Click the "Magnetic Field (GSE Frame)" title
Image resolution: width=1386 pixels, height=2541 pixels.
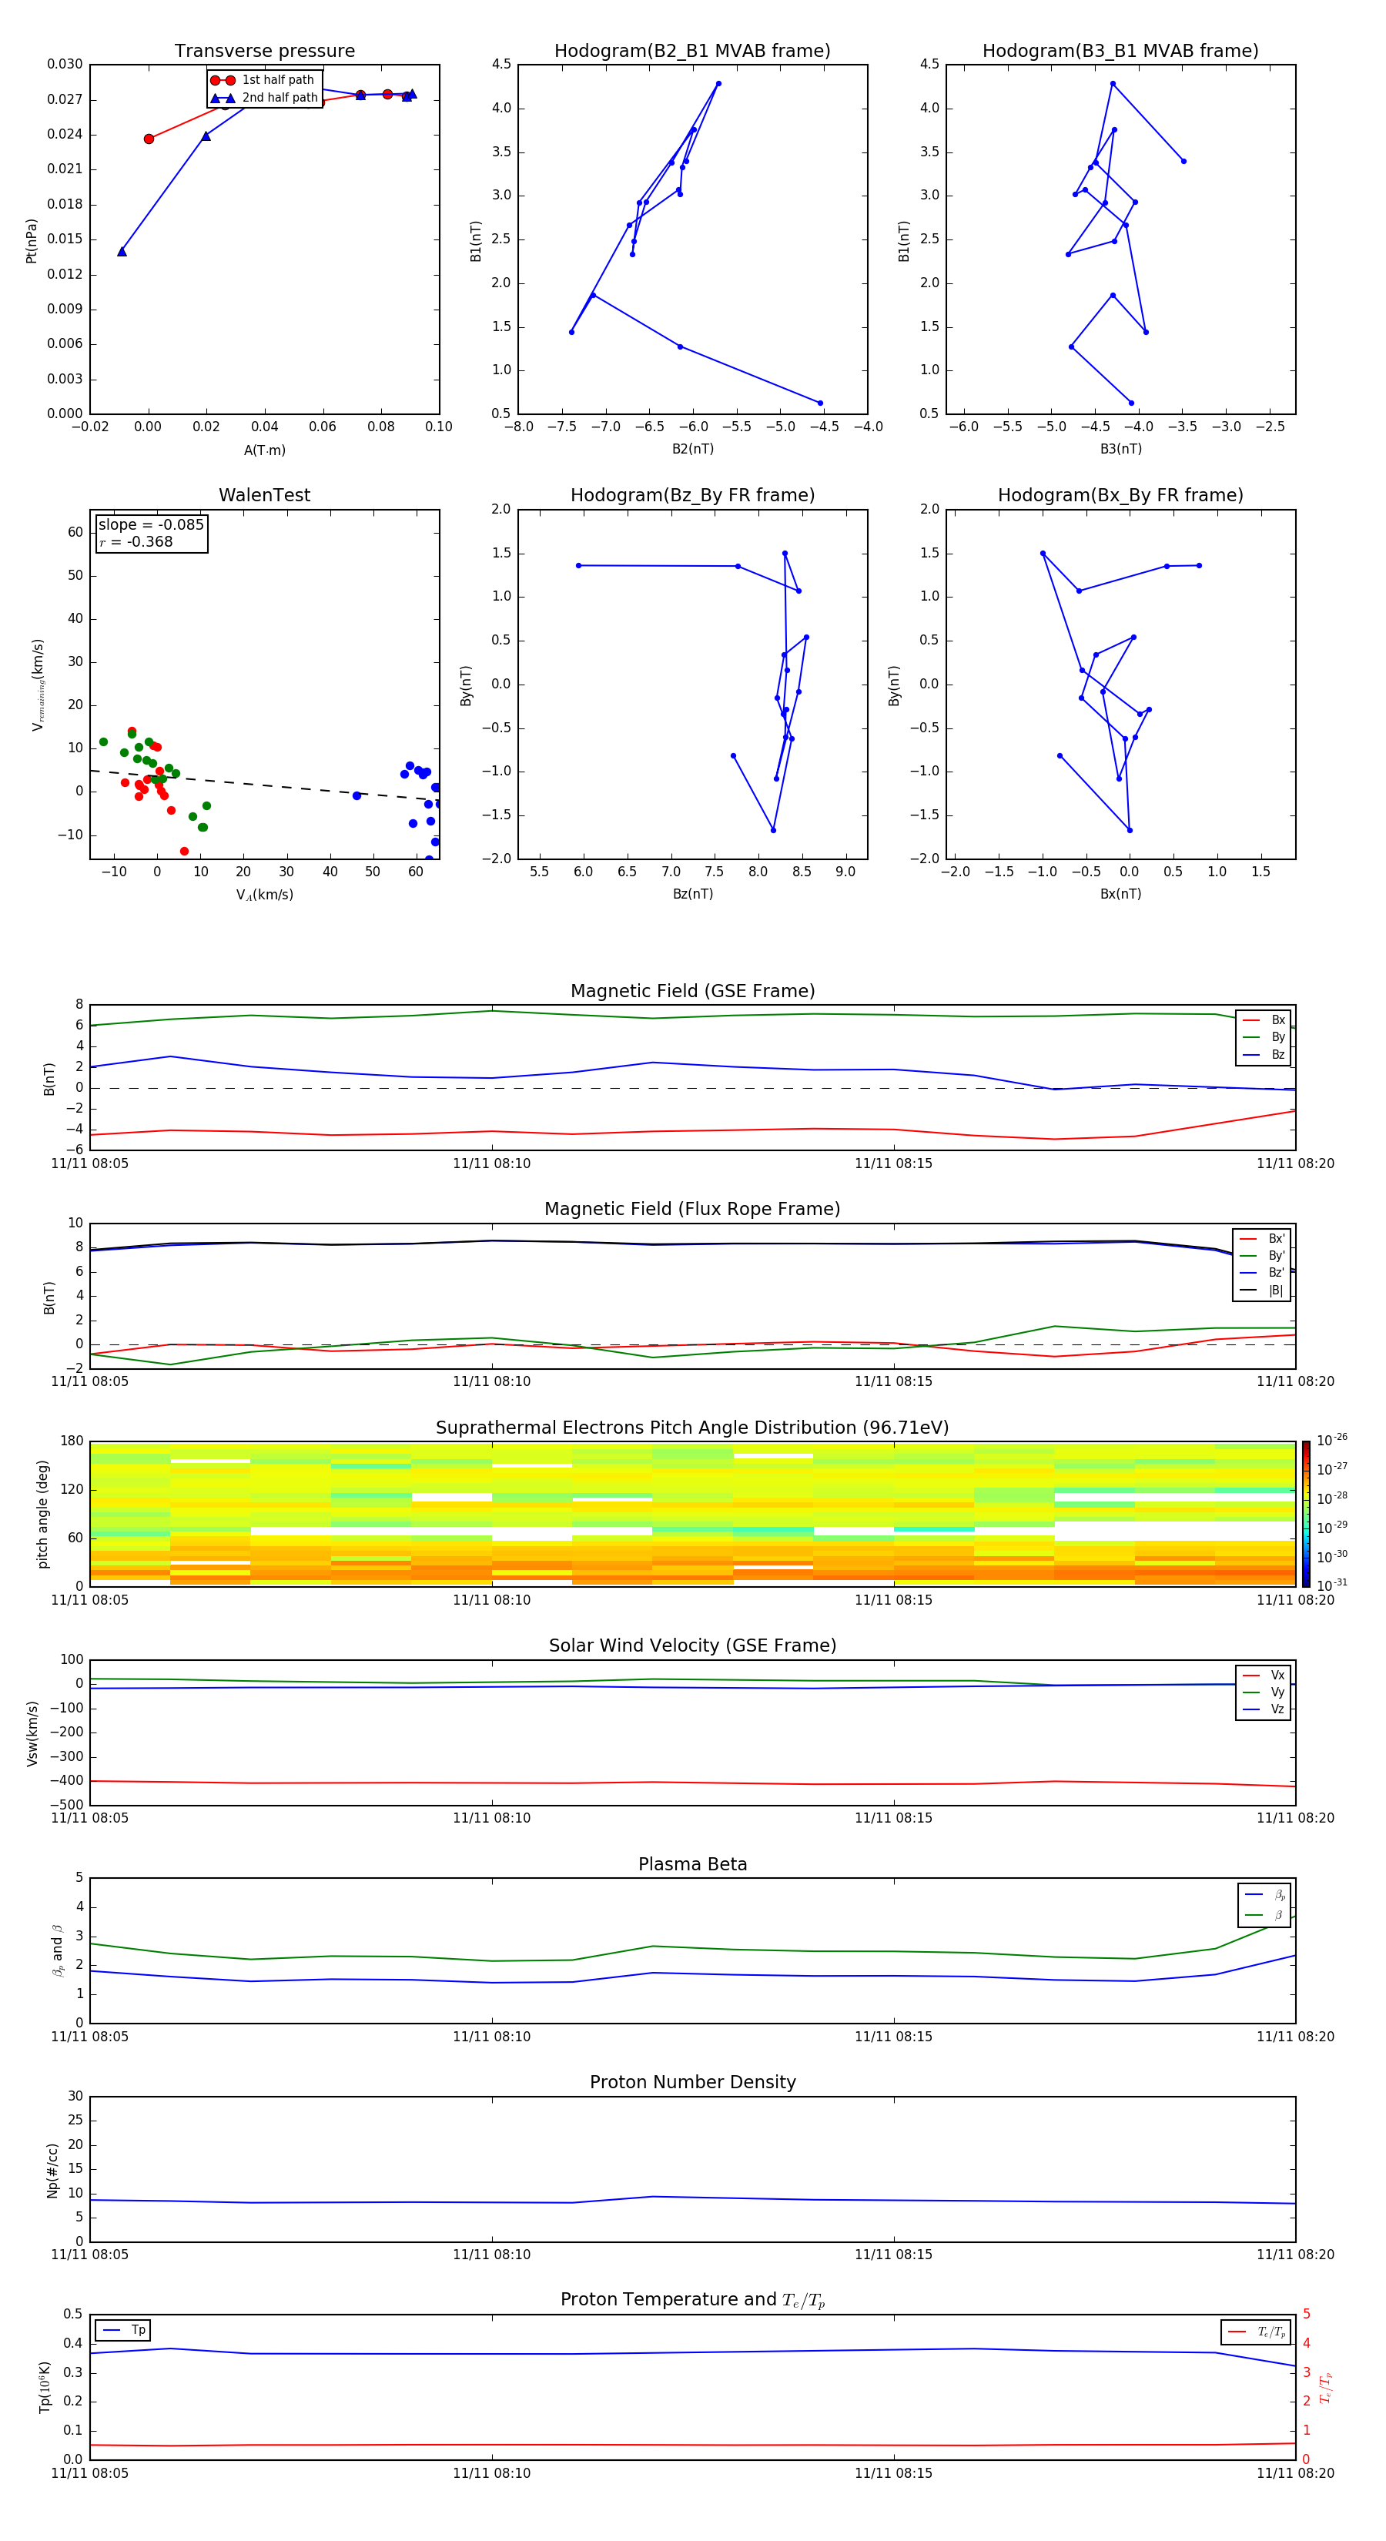[692, 991]
